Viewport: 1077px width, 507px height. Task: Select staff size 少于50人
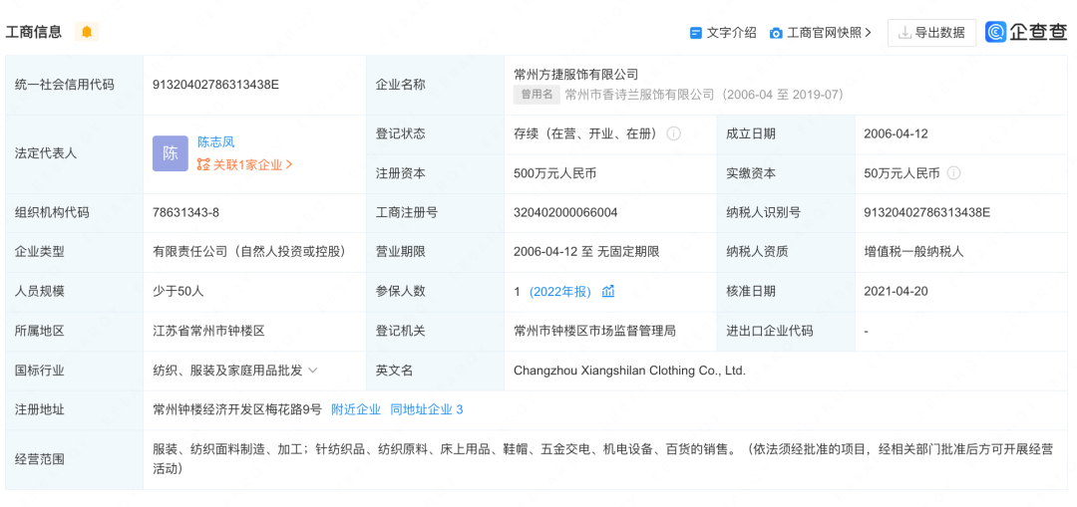click(x=178, y=292)
